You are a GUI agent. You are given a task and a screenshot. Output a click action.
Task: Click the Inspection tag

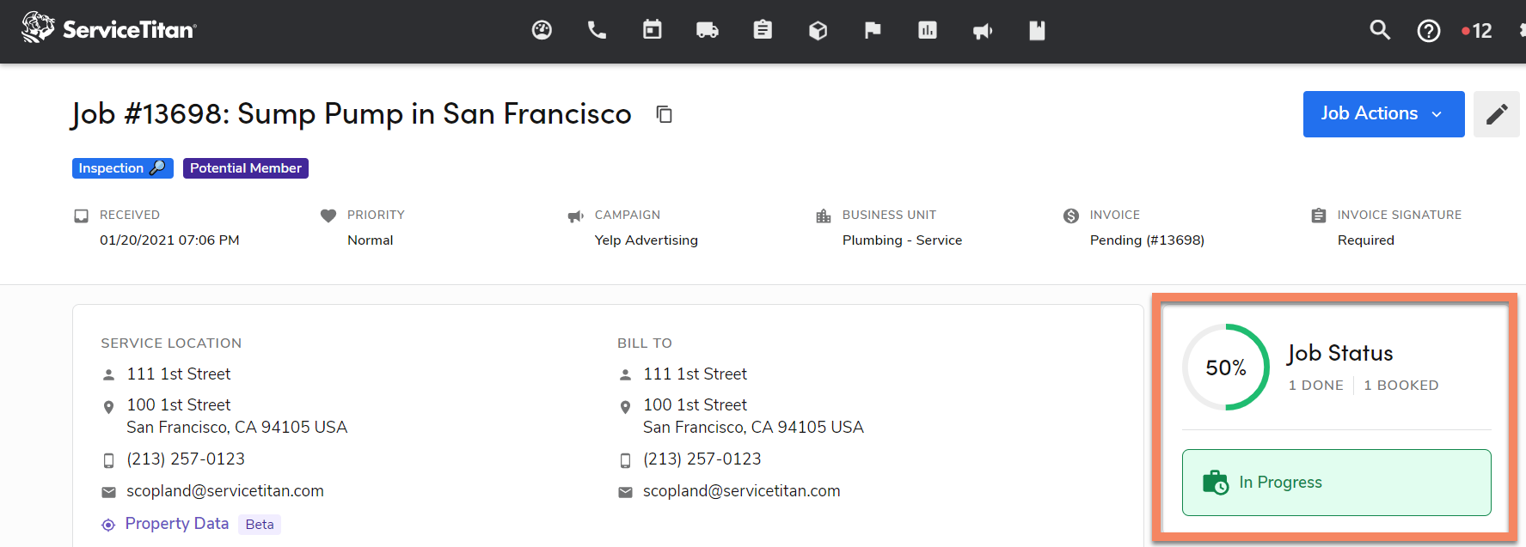(122, 168)
